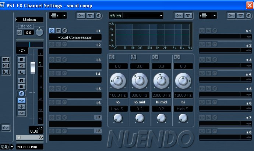
Task: Click the bottom-left reset 0<< button
Action: (6, 128)
